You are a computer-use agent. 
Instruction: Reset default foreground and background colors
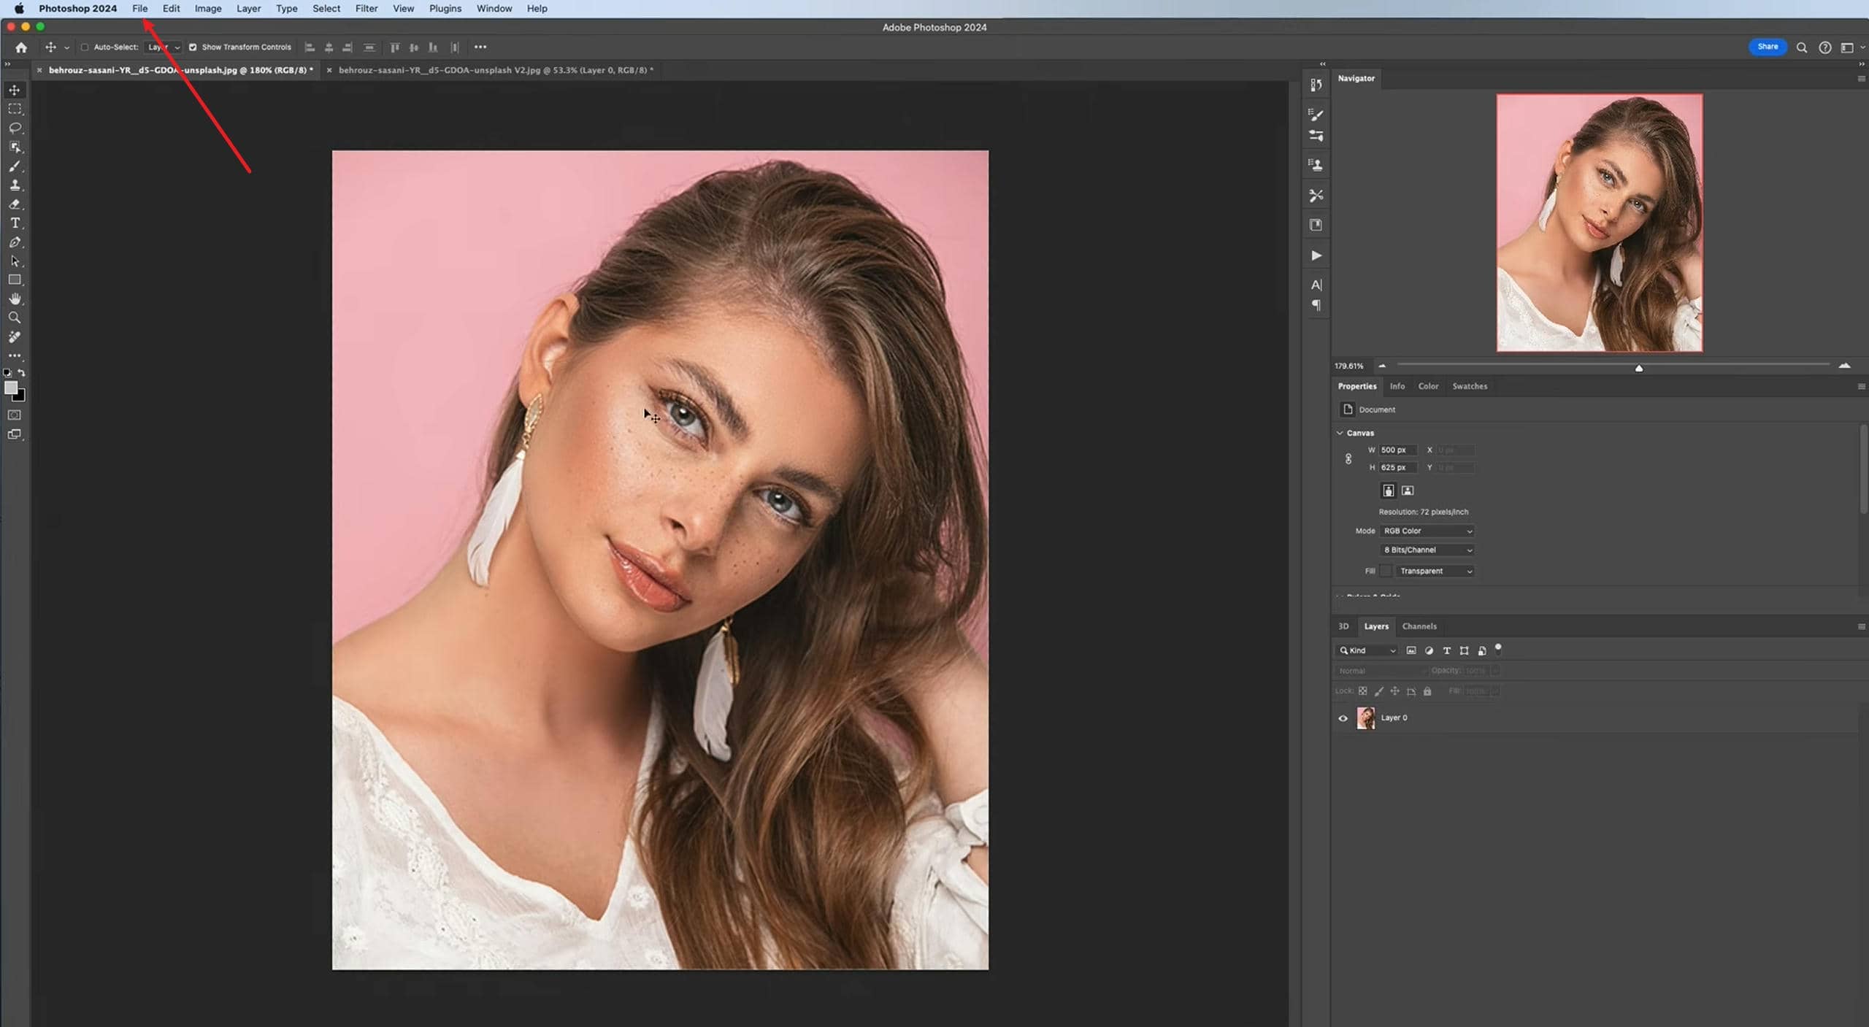coord(7,372)
